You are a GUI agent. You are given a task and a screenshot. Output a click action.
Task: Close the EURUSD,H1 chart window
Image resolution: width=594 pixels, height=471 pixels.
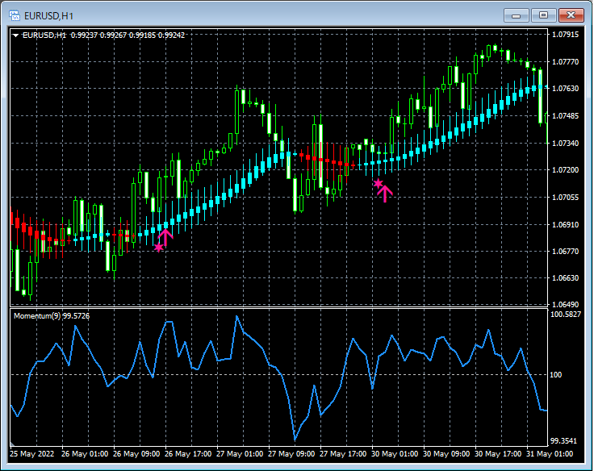point(571,15)
